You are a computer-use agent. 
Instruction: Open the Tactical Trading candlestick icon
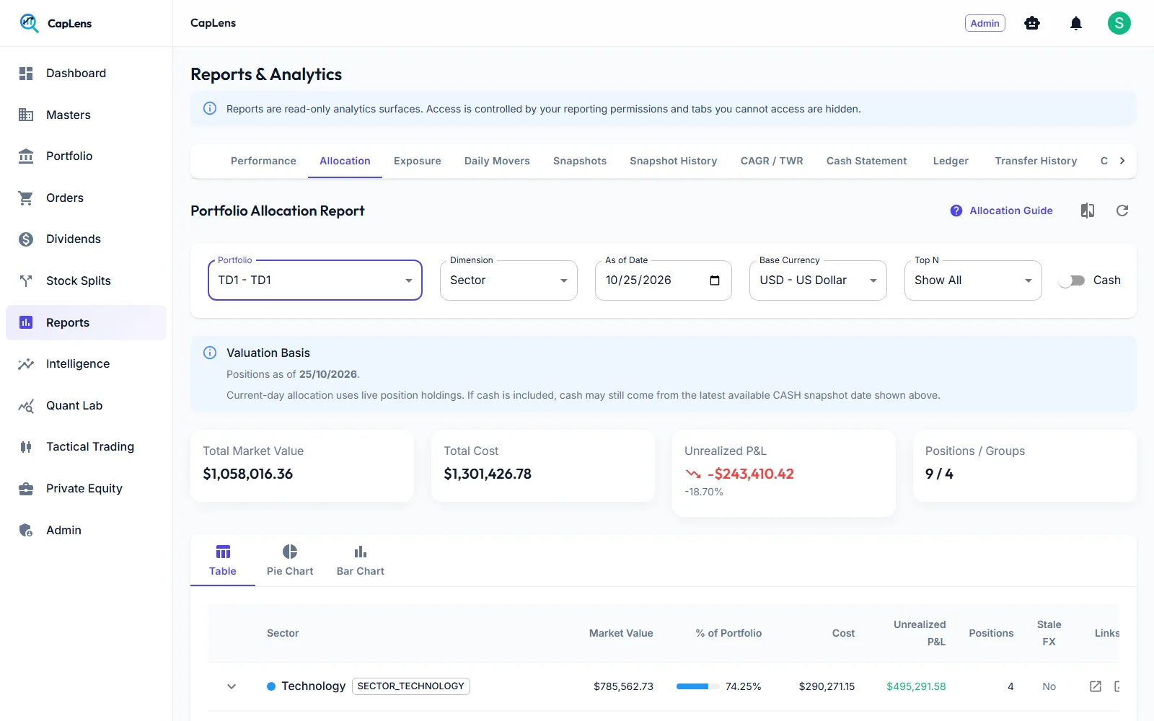tap(26, 447)
